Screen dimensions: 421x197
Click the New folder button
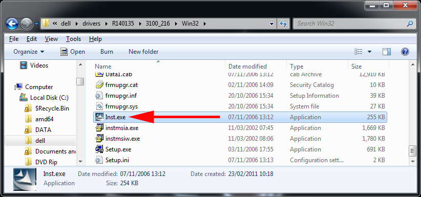point(143,52)
